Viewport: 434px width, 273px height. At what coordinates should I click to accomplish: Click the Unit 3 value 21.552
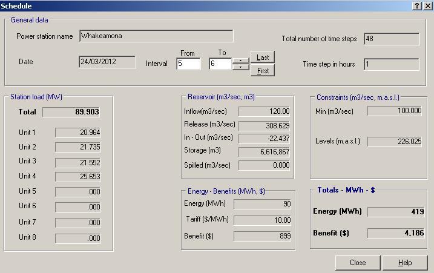[x=77, y=162]
